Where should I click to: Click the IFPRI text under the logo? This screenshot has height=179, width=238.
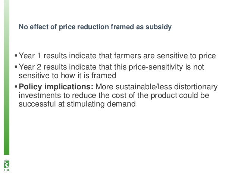click(6, 170)
